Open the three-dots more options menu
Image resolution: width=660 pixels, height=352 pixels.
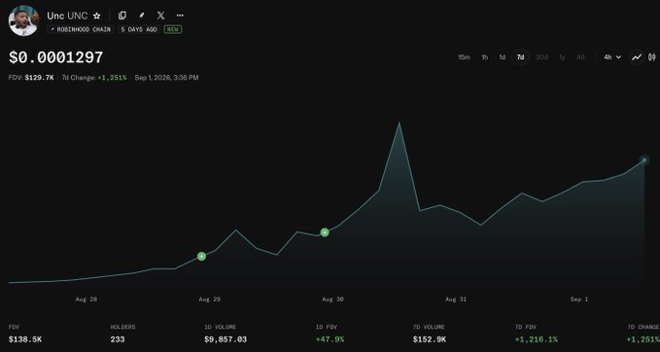point(180,16)
